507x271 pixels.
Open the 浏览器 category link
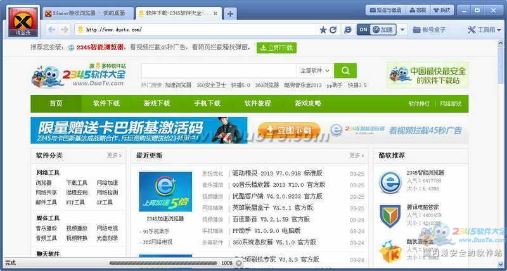pos(44,183)
